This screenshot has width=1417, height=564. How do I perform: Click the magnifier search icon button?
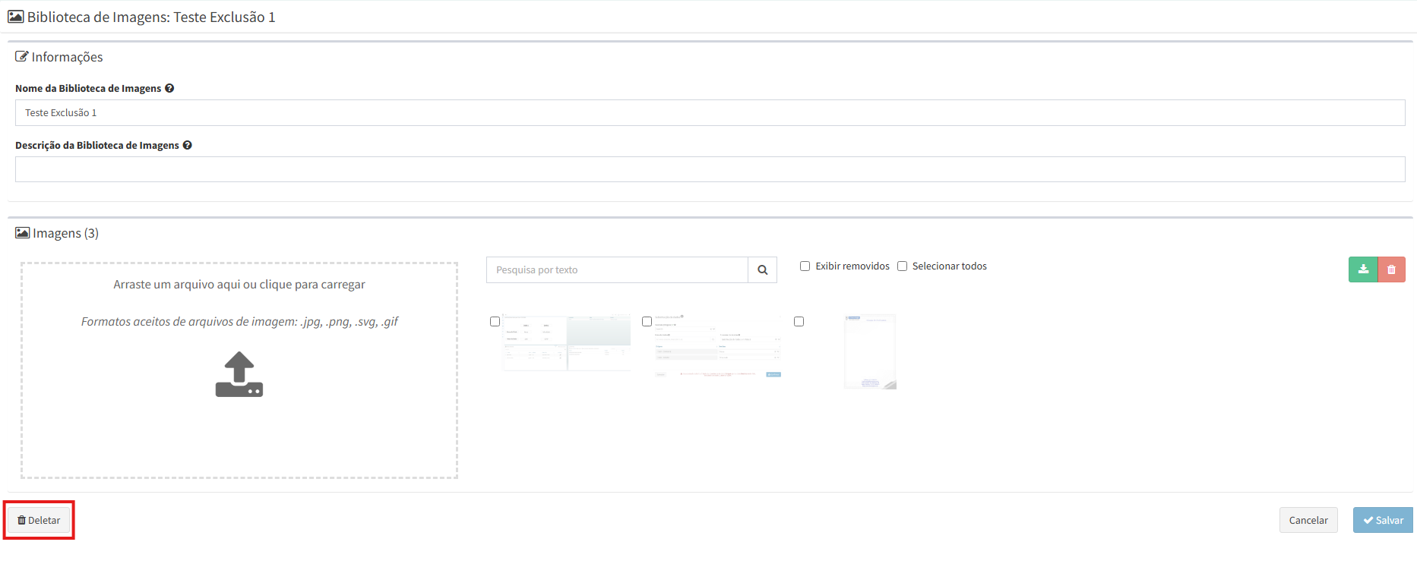[762, 269]
